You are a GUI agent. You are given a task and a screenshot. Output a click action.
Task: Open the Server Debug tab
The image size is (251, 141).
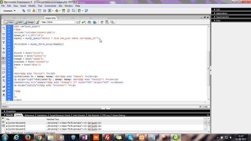click(118, 115)
